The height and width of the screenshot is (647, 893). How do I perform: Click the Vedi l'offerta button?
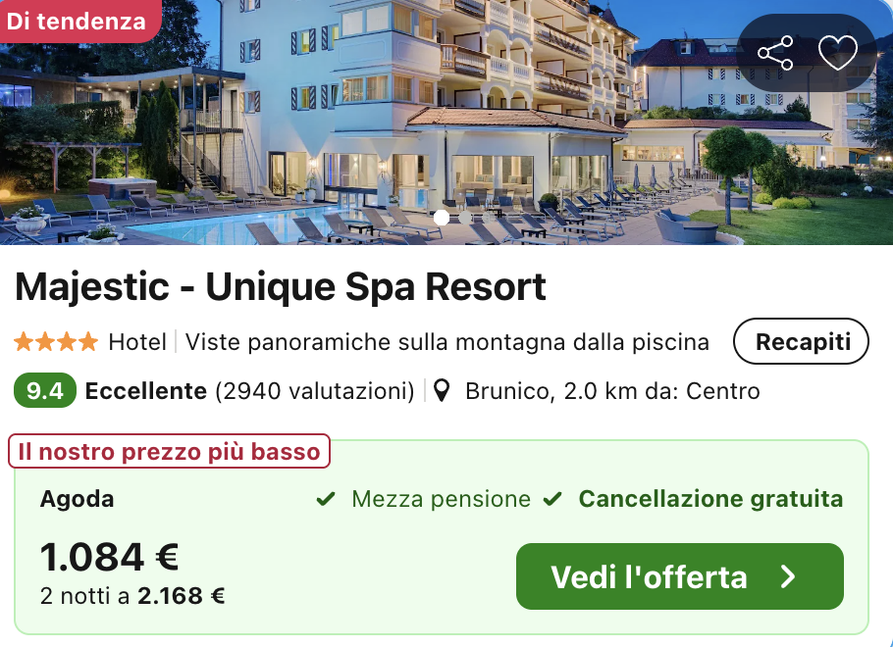pos(679,576)
